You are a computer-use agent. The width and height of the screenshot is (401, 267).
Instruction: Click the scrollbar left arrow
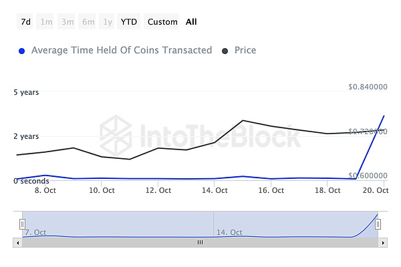point(17,243)
